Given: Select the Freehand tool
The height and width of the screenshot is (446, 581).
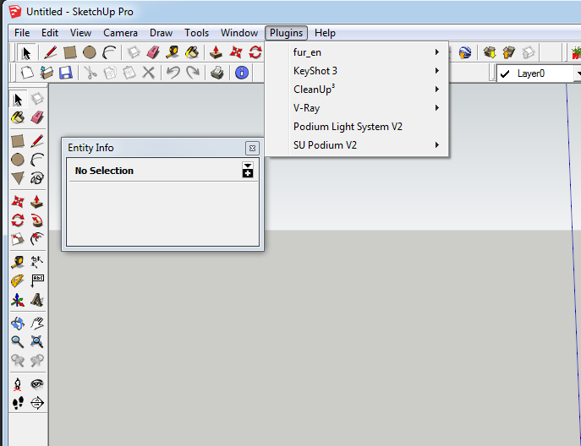Looking at the screenshot, I should tap(37, 178).
